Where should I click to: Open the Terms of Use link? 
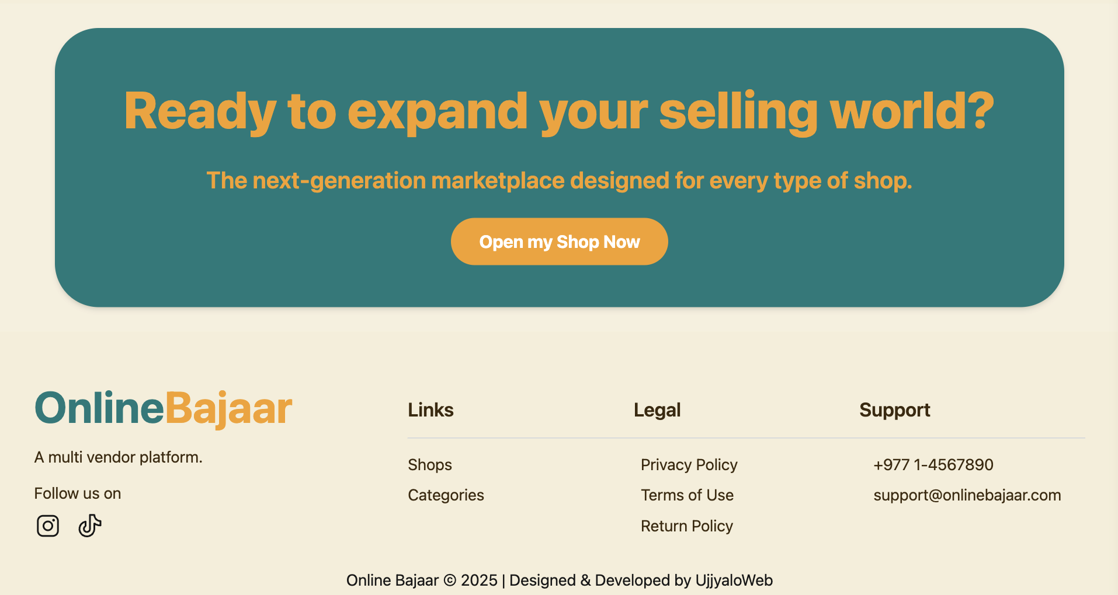(x=687, y=495)
